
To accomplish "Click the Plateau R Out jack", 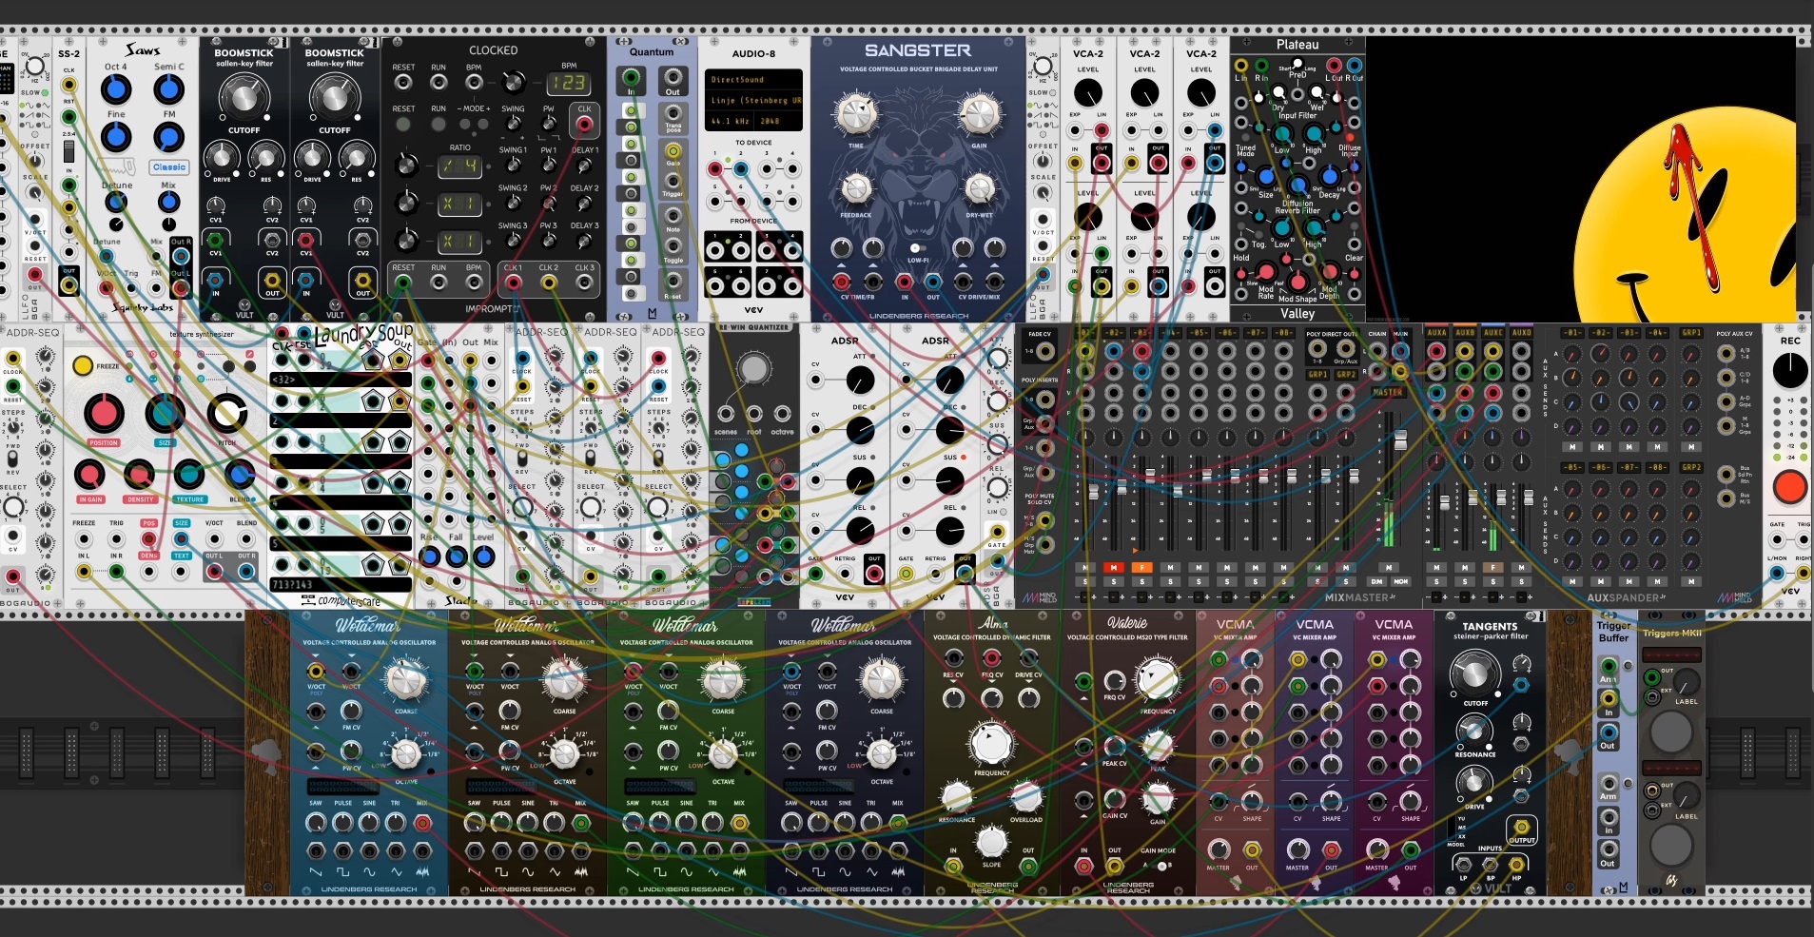I will [1354, 66].
